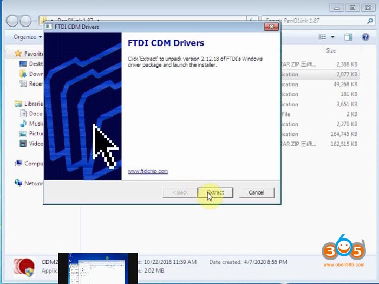Viewport: 379px width, 284px height.
Task: Select the file row sized 49,268 KB
Action: 320,85
